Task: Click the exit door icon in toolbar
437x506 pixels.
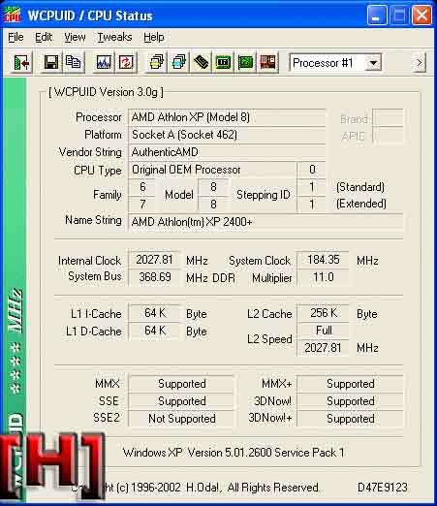Action: (x=21, y=62)
